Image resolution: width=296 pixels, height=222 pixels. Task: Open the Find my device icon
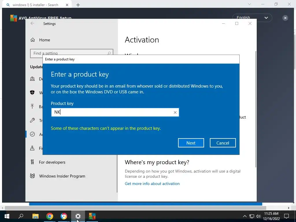point(32,148)
